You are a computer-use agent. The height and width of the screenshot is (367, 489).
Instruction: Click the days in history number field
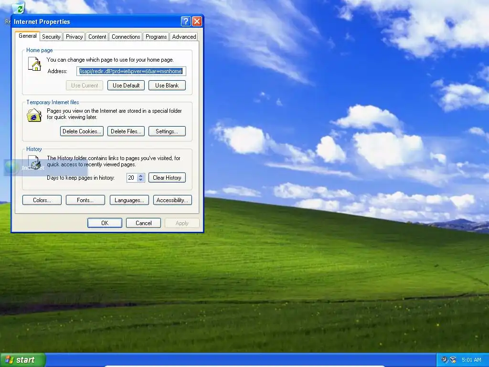tap(132, 178)
